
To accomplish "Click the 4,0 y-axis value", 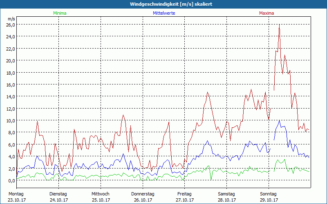I will pos(12,157).
